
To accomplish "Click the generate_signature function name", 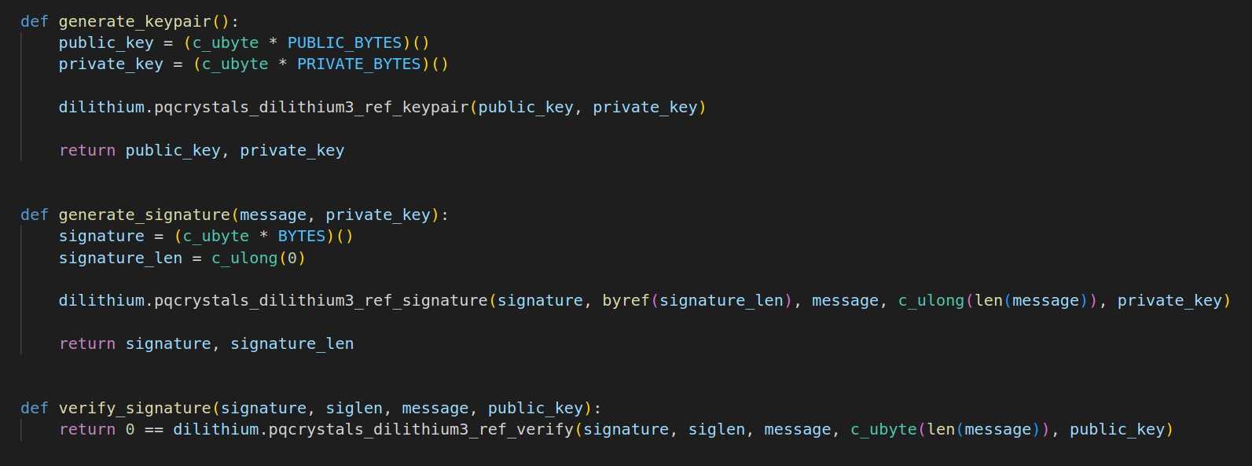I will 145,215.
